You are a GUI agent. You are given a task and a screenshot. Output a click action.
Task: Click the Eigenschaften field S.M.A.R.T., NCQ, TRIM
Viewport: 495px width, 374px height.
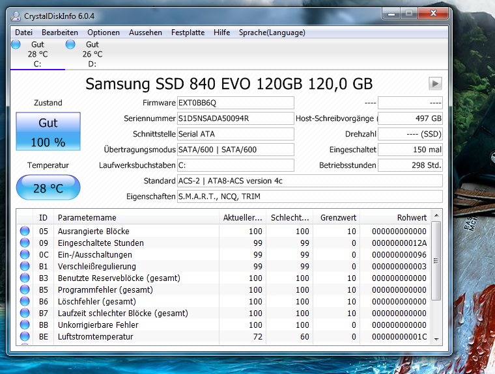(x=309, y=196)
